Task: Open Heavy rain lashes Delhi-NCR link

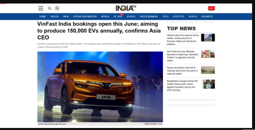Action: click(x=182, y=71)
